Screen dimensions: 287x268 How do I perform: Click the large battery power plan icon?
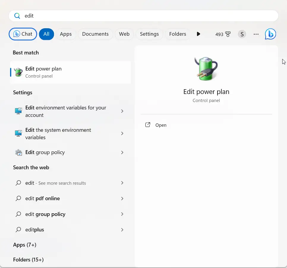pos(206,69)
